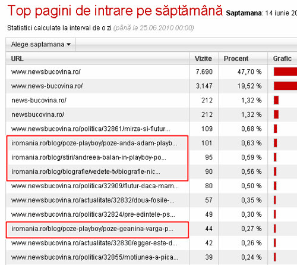Screen dimensions: 297x265
Task: Open the politica/32824/pre-edintele-ps link
Action: (93, 214)
